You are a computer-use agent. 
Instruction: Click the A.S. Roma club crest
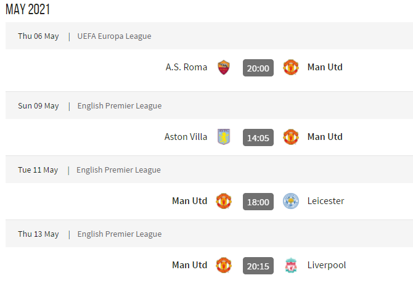point(224,67)
